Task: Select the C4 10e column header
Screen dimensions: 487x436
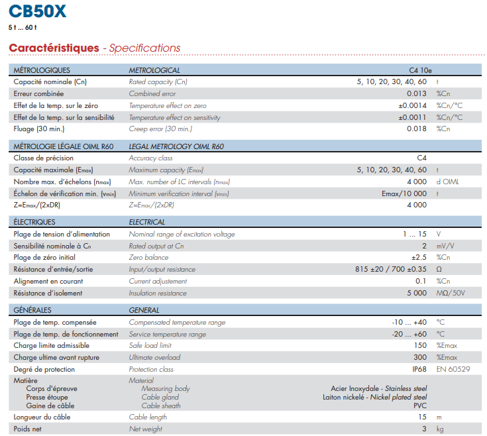Action: point(421,70)
